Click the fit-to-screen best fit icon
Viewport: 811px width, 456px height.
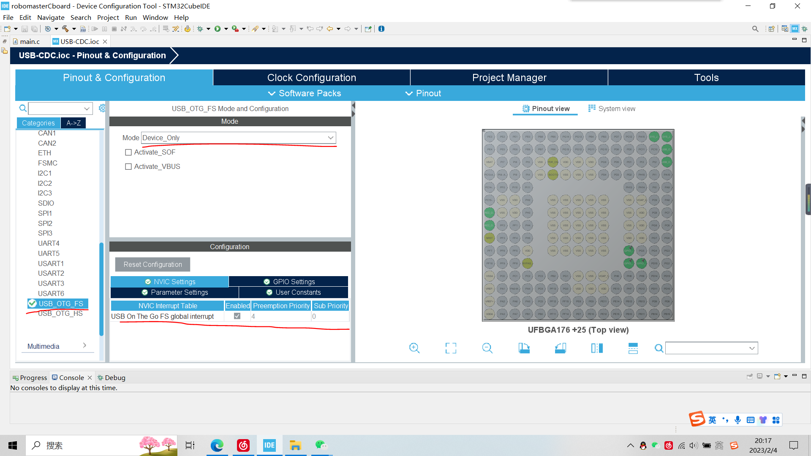point(451,348)
